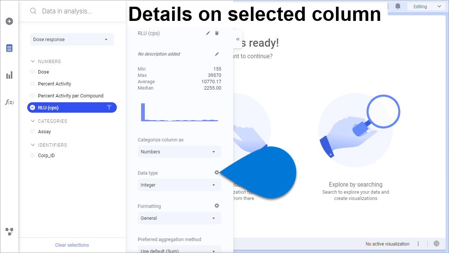Screen dimensions: 449x253
Task: Select the Percent Activity column checkbox
Action: click(32, 84)
